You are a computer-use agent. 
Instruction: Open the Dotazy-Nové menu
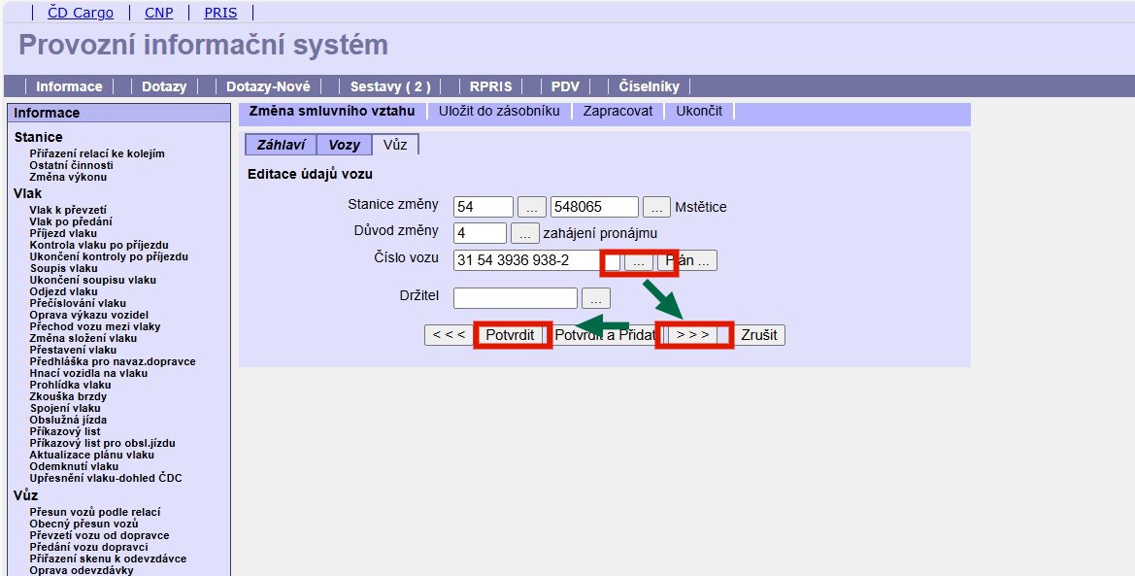pos(268,86)
